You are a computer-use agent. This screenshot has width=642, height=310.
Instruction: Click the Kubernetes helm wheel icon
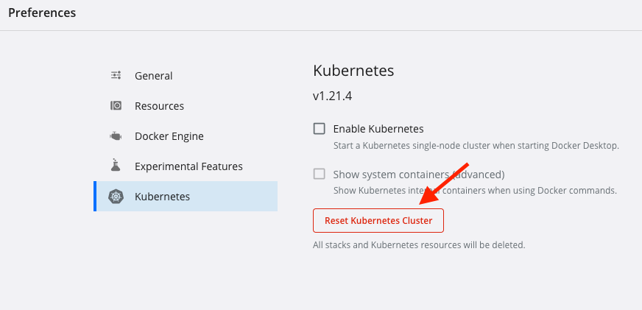[116, 197]
